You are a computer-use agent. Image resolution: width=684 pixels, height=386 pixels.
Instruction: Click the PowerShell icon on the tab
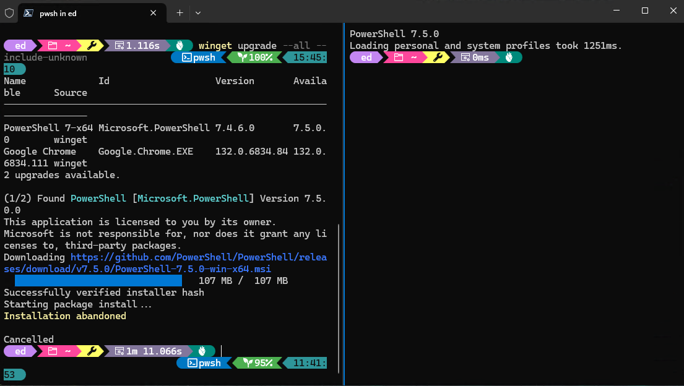[x=28, y=13]
